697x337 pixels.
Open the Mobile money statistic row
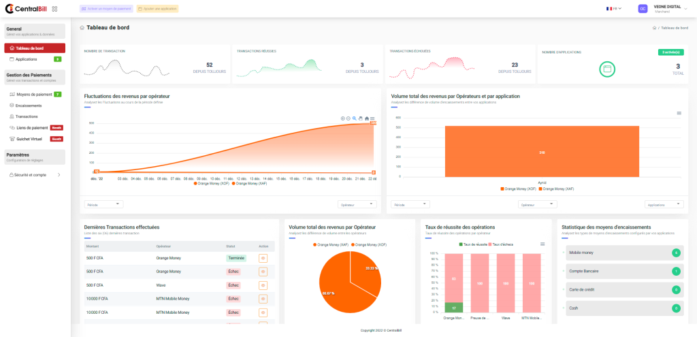coord(624,253)
